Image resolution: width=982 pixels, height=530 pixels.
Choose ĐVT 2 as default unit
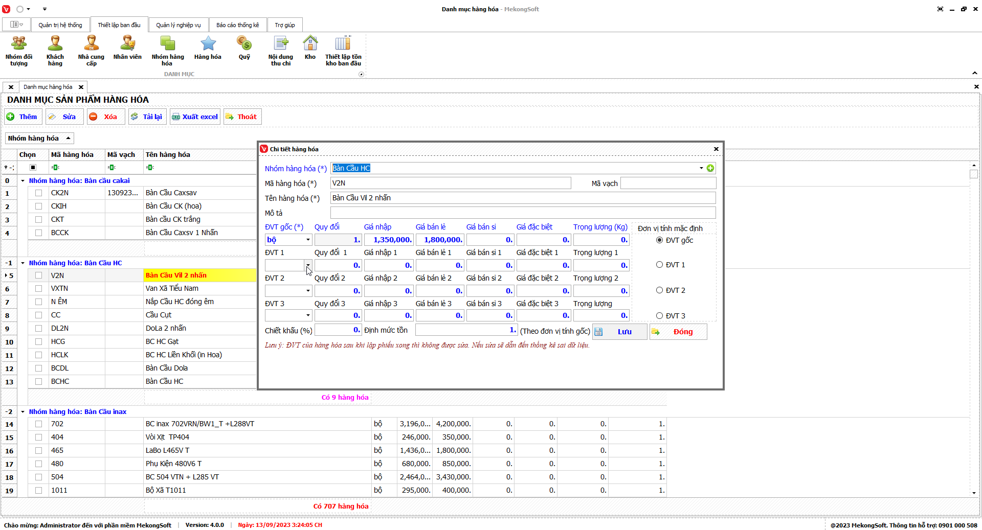point(659,290)
